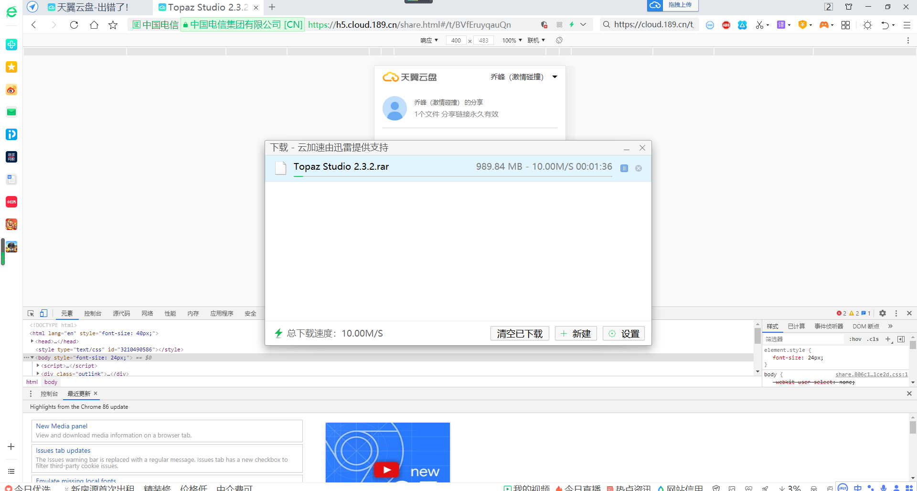Switch to DevTools 源代码 tab
Image resolution: width=917 pixels, height=491 pixels.
(121, 314)
